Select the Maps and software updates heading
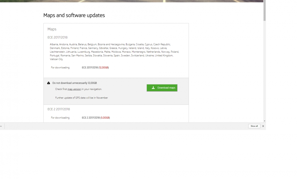This screenshot has height=179, width=297. (x=74, y=15)
